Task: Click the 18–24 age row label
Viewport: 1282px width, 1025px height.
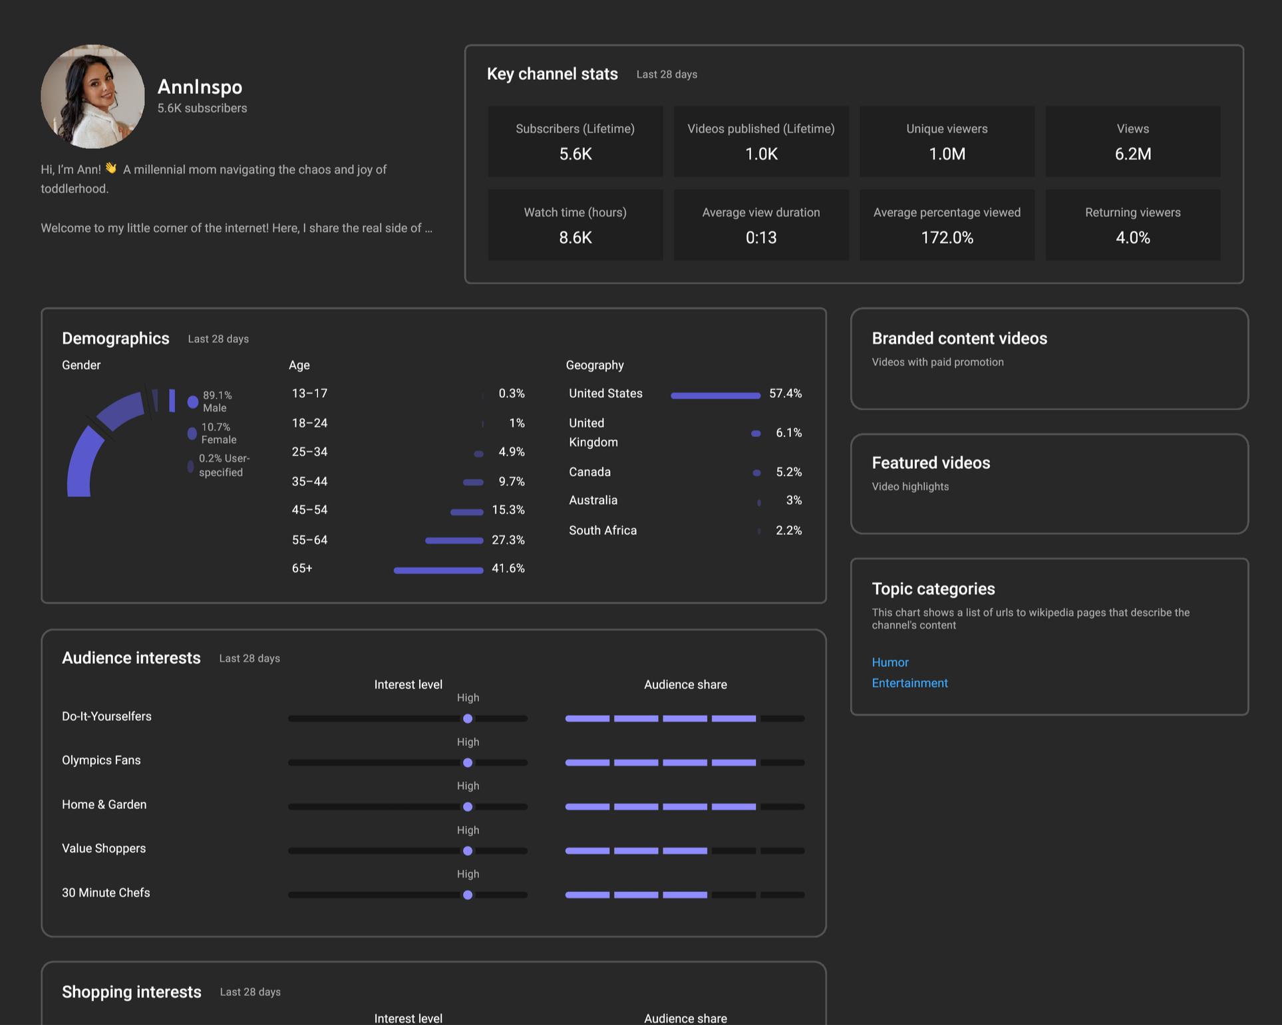Action: click(309, 423)
